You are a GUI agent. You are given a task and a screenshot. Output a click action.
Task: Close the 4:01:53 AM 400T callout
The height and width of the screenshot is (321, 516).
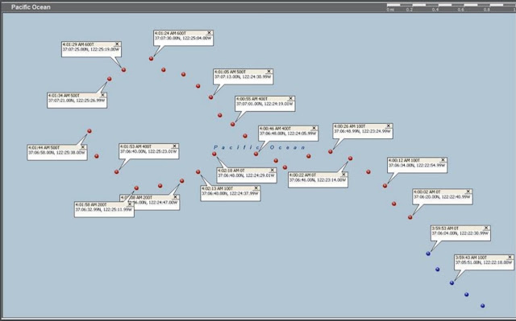pyautogui.click(x=174, y=146)
